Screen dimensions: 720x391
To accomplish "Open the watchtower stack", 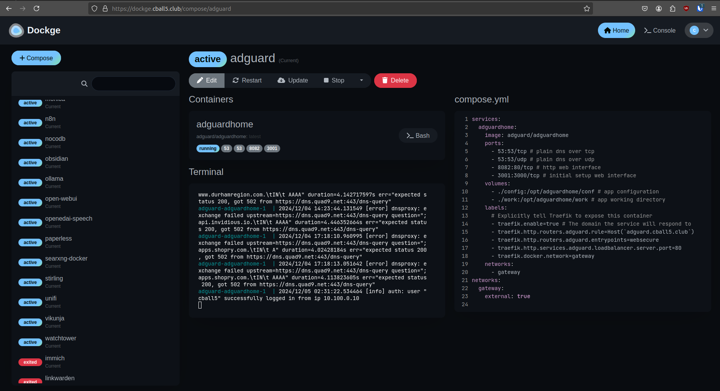I will 96,342.
